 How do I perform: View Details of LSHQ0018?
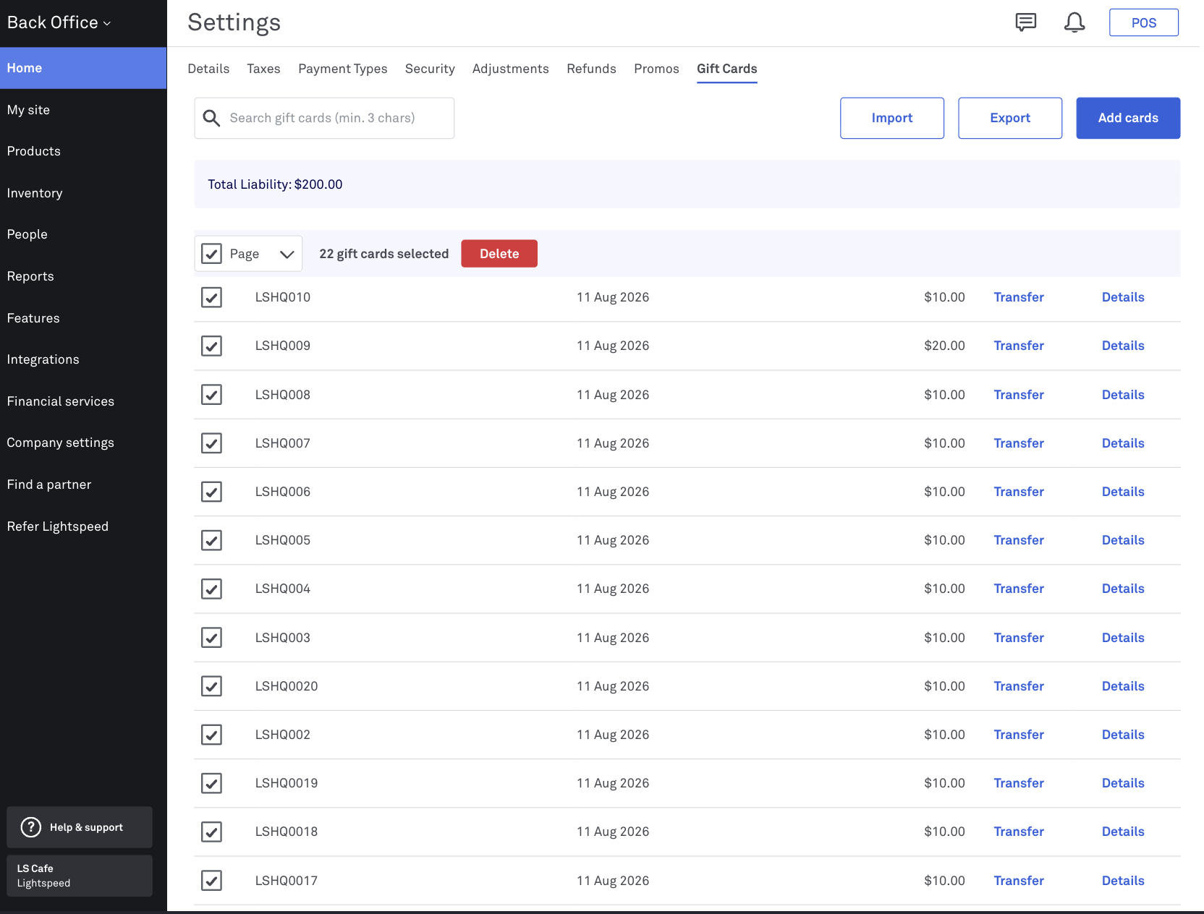click(1123, 832)
